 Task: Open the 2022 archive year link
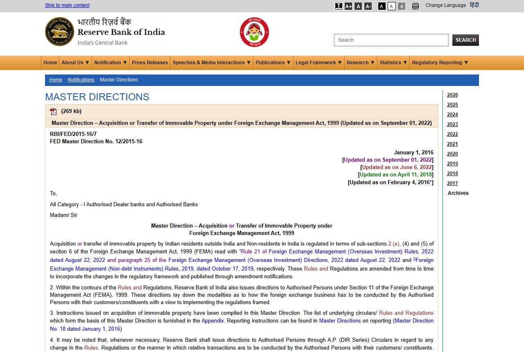452,134
